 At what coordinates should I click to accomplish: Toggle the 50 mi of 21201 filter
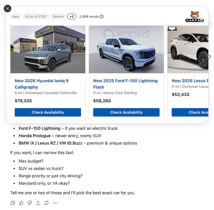[36, 16]
